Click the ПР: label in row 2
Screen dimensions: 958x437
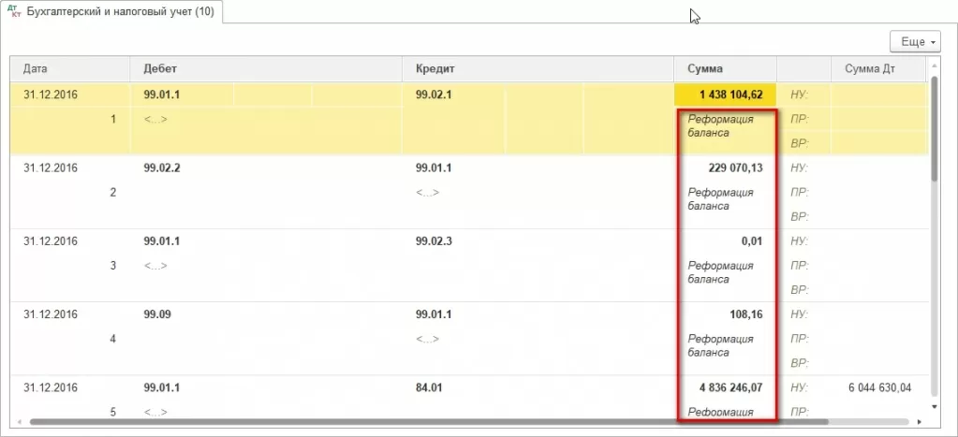(799, 192)
